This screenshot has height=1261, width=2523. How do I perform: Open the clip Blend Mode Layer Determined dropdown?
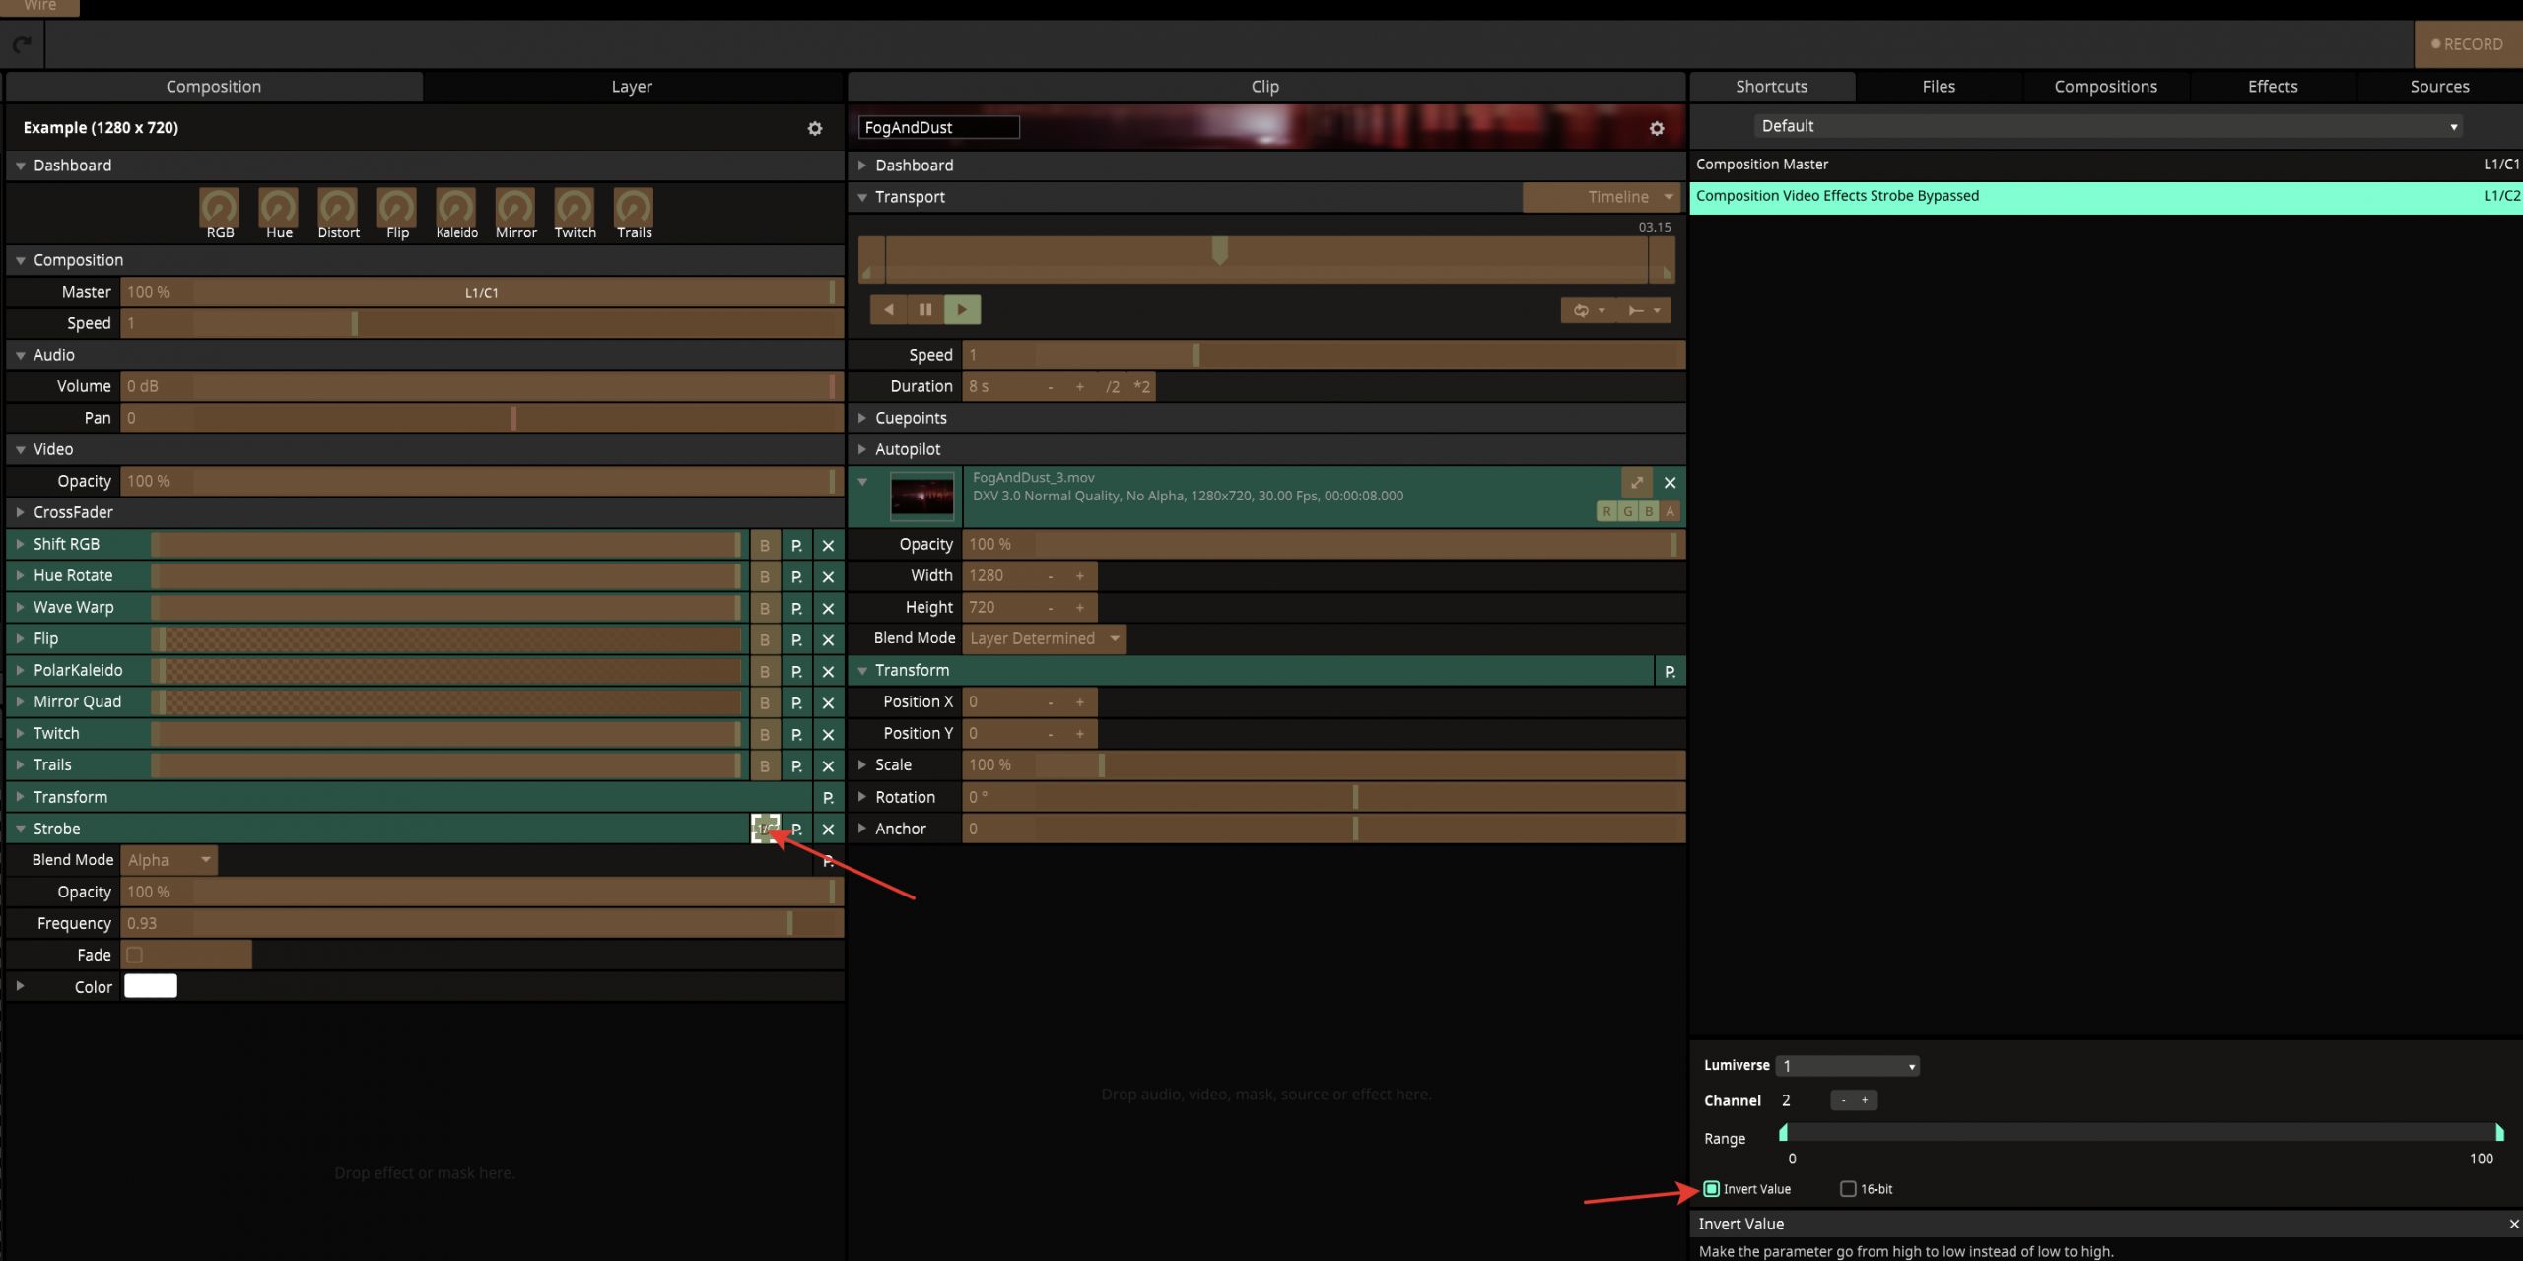(1044, 638)
